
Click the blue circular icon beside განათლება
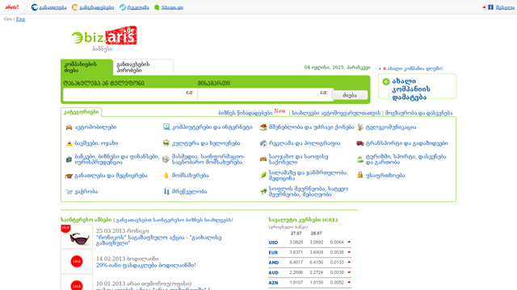click(34, 7)
